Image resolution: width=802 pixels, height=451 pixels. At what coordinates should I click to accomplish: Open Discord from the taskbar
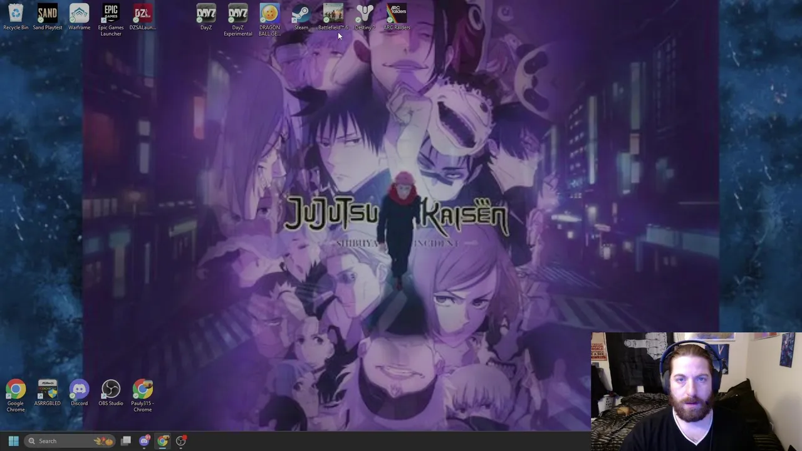(144, 441)
